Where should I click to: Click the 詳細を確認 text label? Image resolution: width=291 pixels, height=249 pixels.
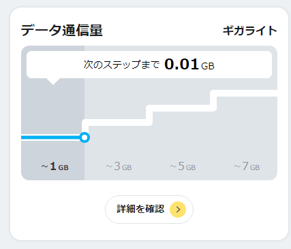(140, 209)
